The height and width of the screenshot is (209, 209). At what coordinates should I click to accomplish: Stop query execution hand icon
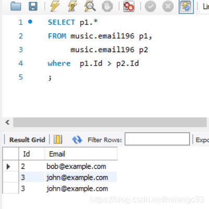coord(107,6)
